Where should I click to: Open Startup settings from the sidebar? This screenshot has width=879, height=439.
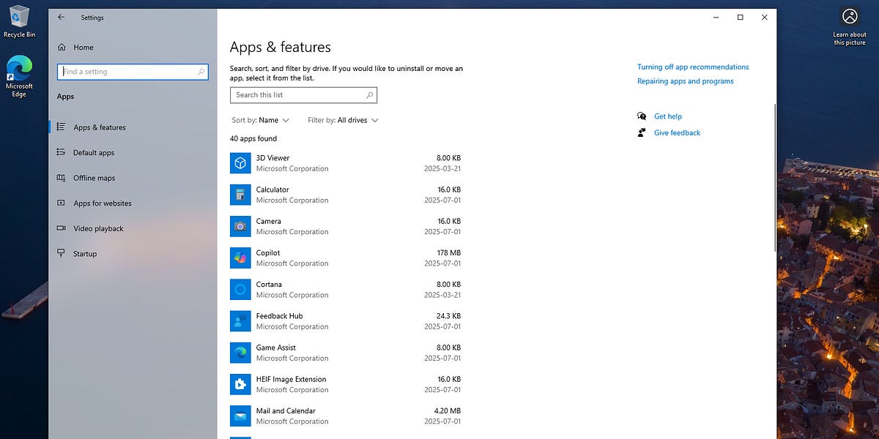click(86, 253)
